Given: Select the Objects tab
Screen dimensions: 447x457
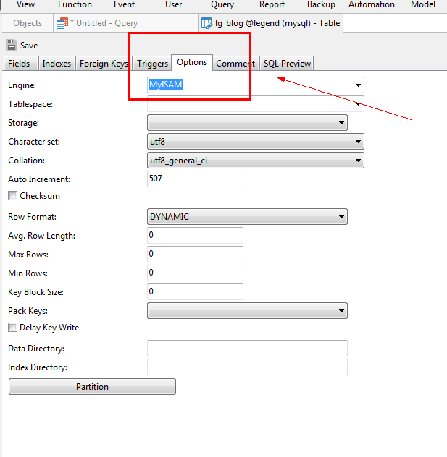Looking at the screenshot, I should click(x=28, y=23).
